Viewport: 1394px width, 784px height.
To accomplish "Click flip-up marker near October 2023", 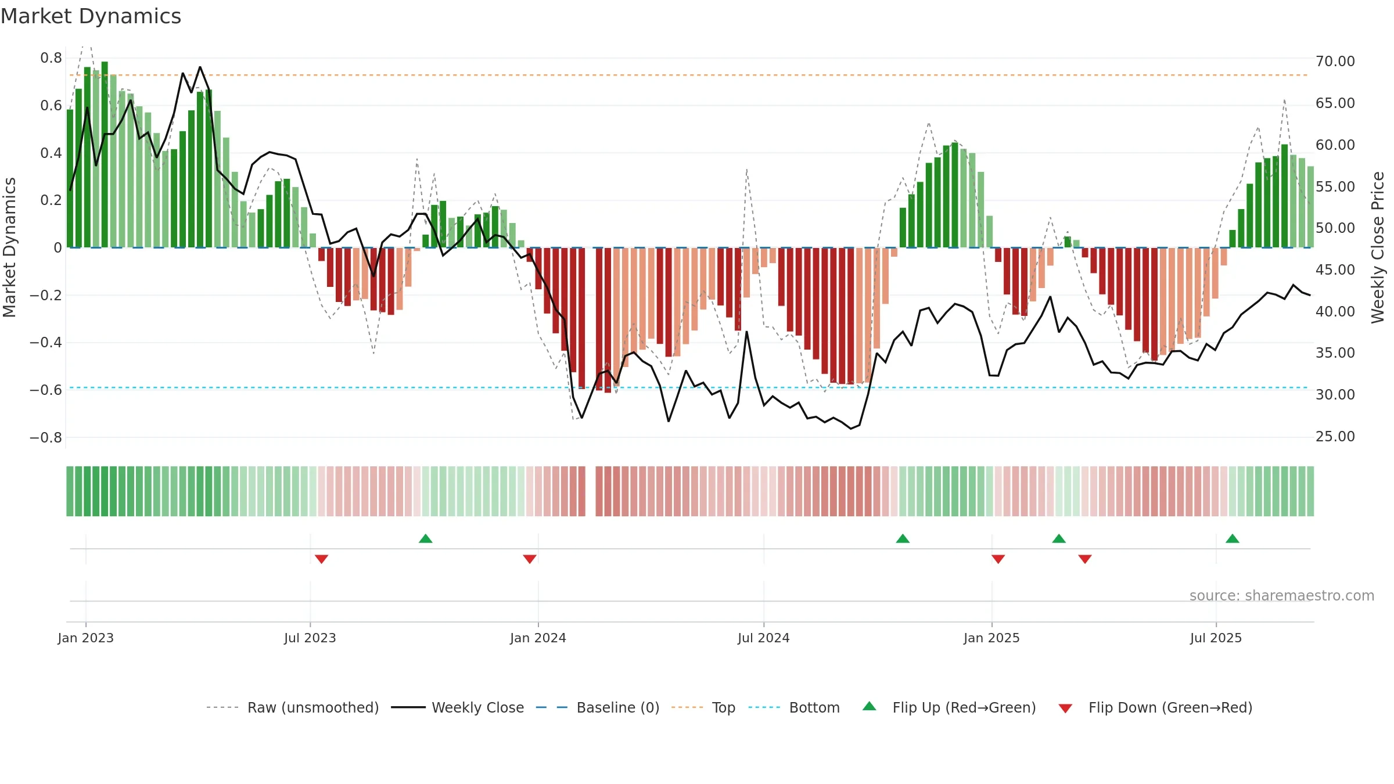I will click(x=426, y=538).
